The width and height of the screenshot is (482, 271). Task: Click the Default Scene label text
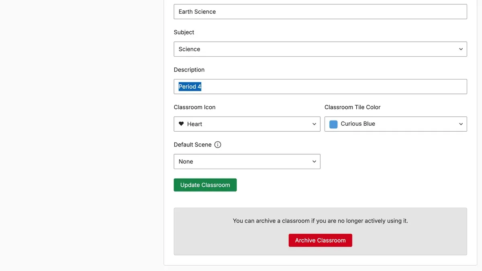pyautogui.click(x=193, y=145)
